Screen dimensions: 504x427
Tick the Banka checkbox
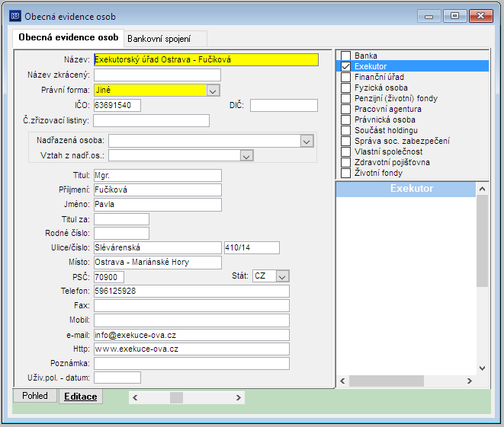pos(345,56)
